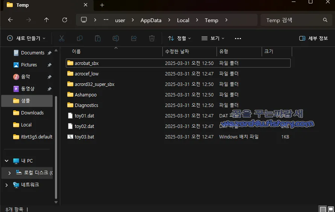The height and width of the screenshot is (212, 335).
Task: Click the search magnifier icon
Action: (x=325, y=20)
